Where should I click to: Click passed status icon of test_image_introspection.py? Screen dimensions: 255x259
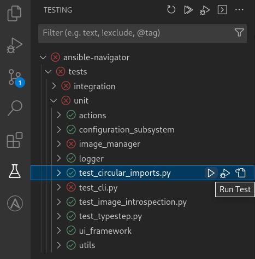[71, 202]
